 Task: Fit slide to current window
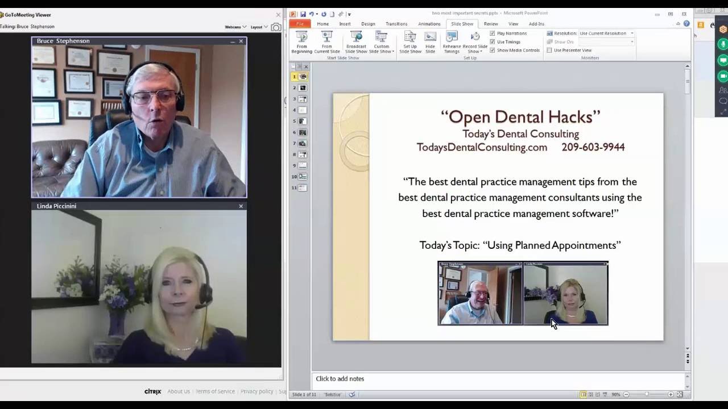pos(680,394)
